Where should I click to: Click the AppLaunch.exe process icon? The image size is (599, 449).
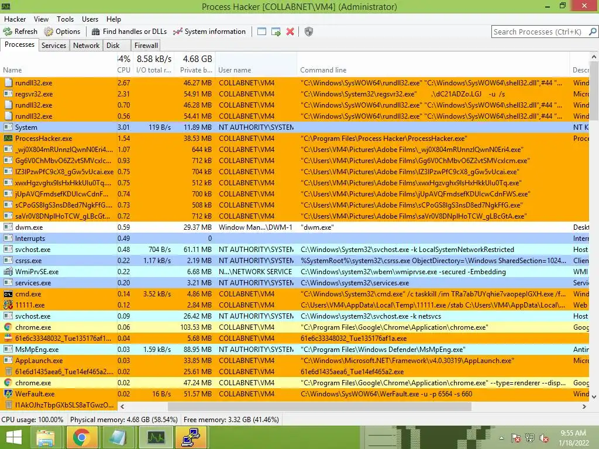tap(8, 360)
